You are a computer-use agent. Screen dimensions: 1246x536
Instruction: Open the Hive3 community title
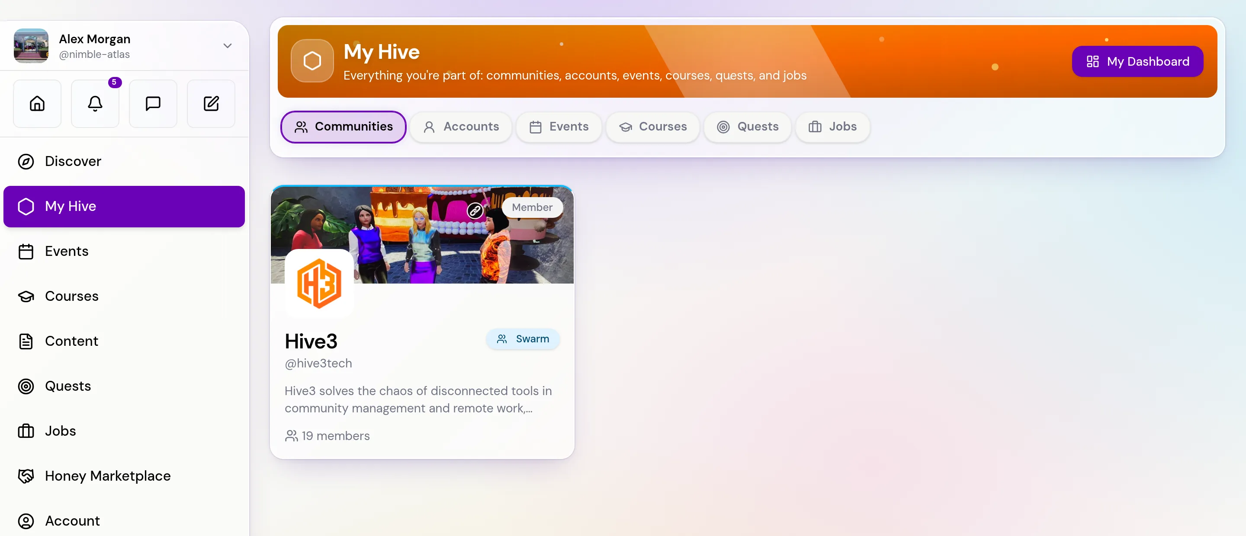tap(311, 342)
